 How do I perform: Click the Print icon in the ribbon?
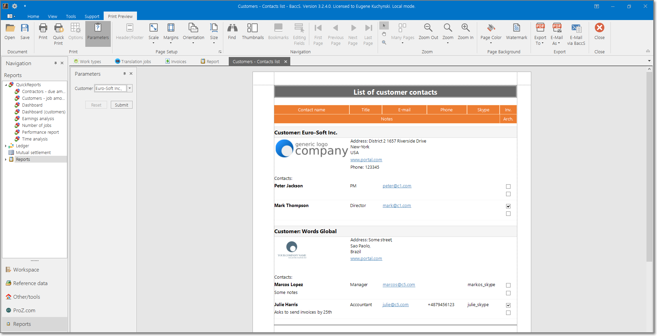(43, 32)
